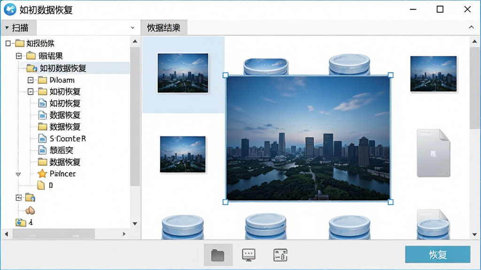Click the database icon with page behind it

(433, 225)
